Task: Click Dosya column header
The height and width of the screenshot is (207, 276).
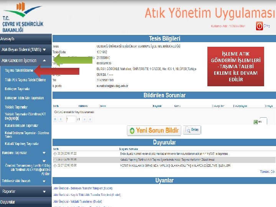Action: pyautogui.click(x=269, y=106)
